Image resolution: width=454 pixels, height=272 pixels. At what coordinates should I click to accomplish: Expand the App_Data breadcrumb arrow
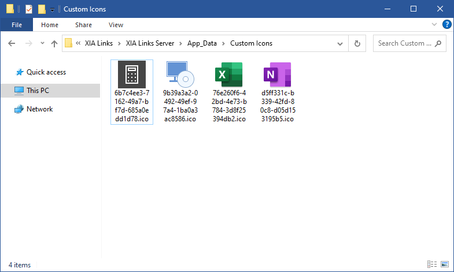[x=223, y=44]
